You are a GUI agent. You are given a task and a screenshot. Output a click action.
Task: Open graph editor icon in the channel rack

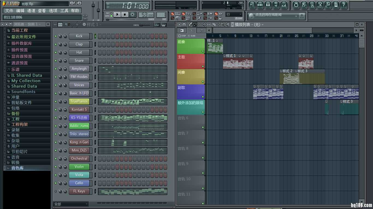pos(157,25)
